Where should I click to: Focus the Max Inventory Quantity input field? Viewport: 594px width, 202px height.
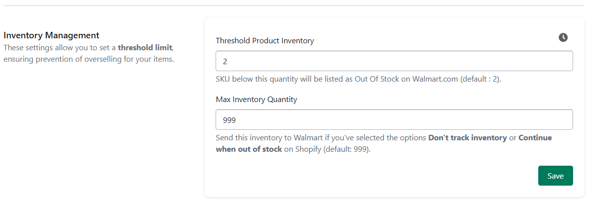click(394, 119)
